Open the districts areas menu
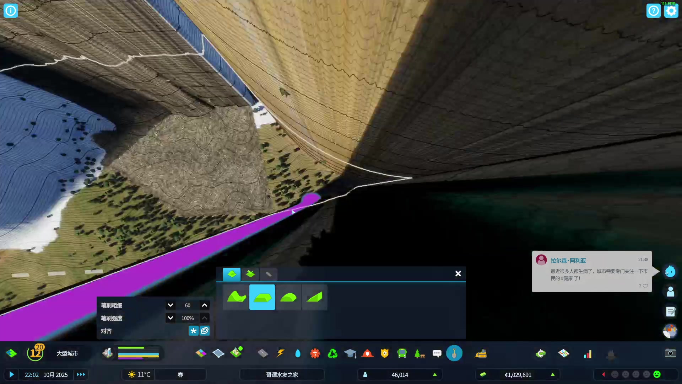Viewport: 682px width, 384px height. coord(218,353)
